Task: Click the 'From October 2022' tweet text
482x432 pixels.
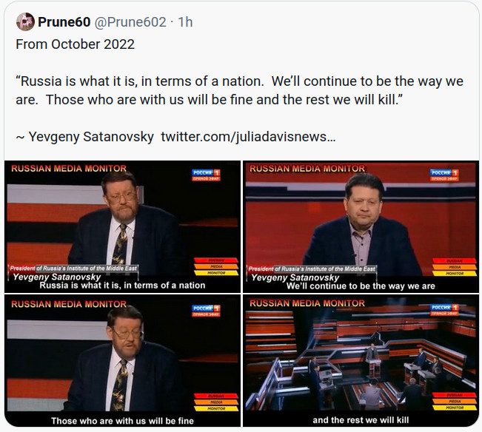Action: tap(76, 44)
